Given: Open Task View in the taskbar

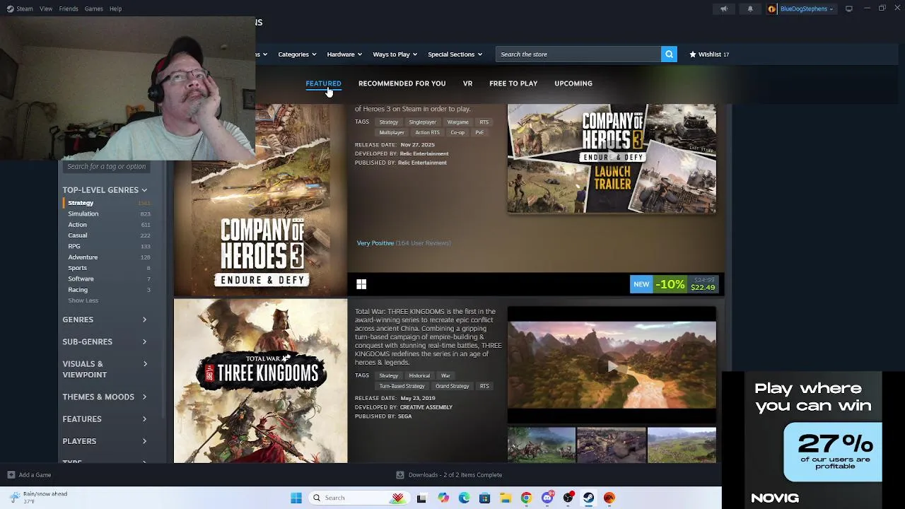Looking at the screenshot, I should point(421,498).
